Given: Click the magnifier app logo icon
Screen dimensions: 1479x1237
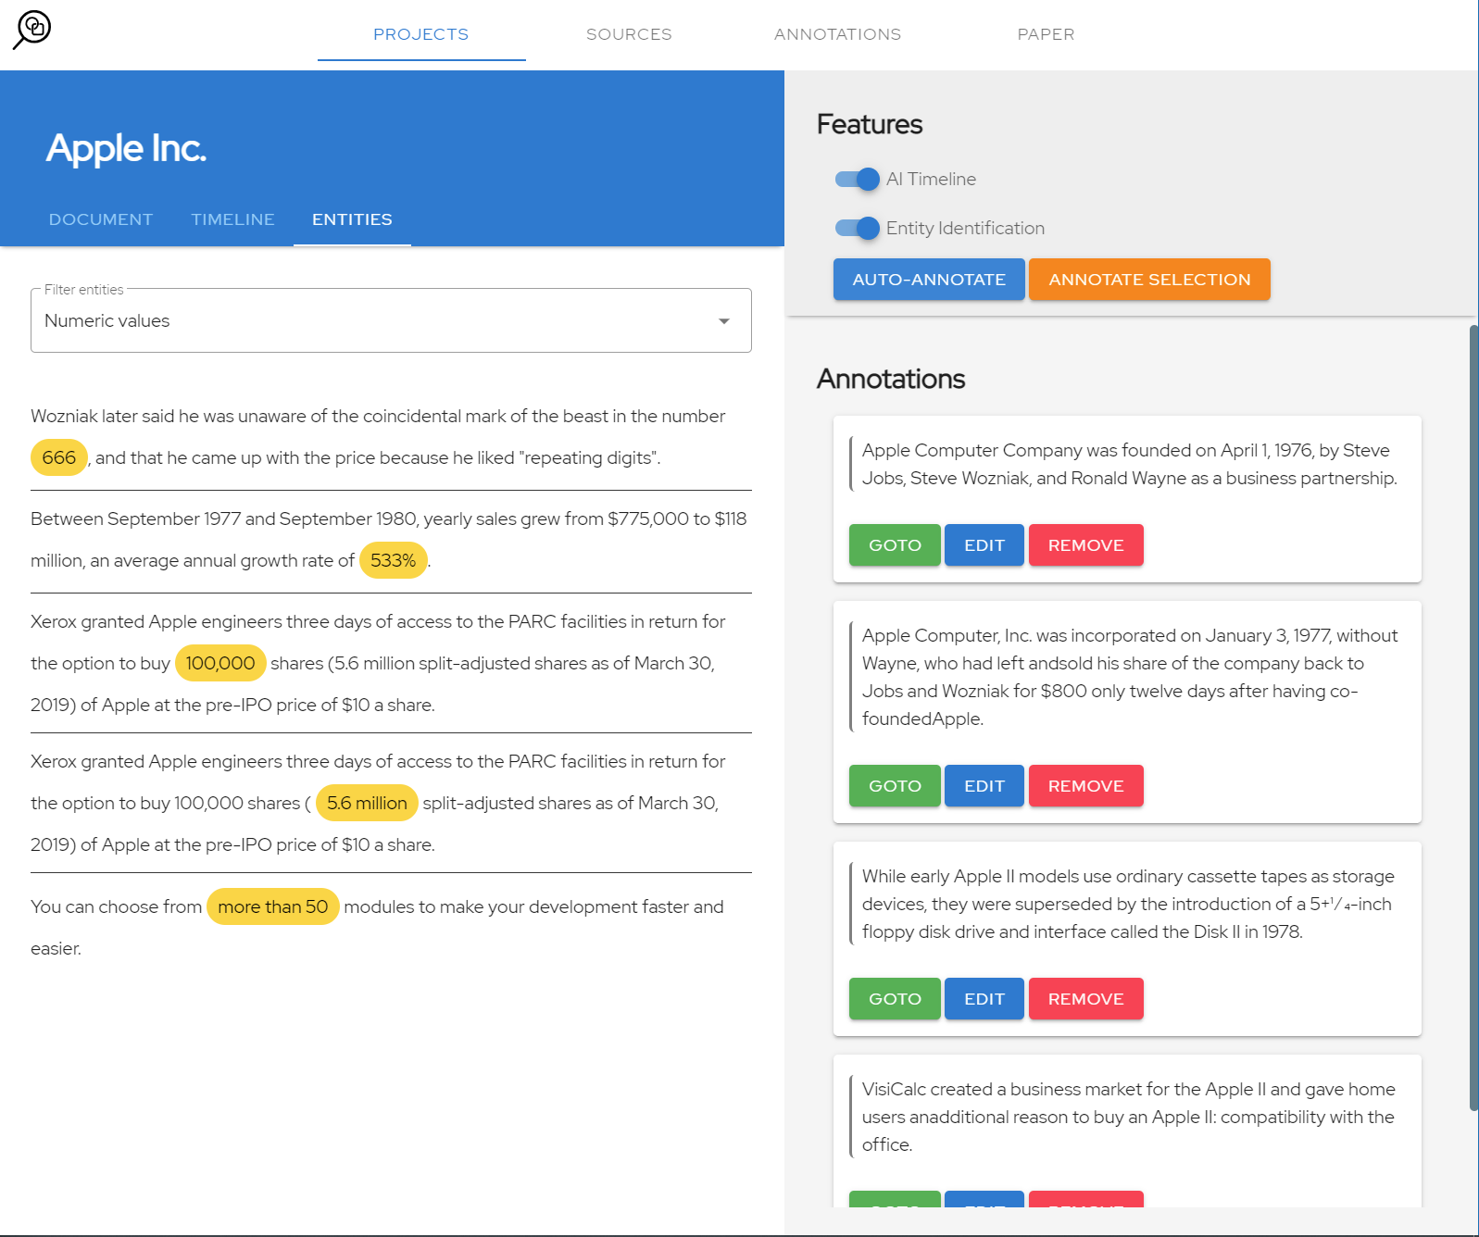Looking at the screenshot, I should [32, 30].
